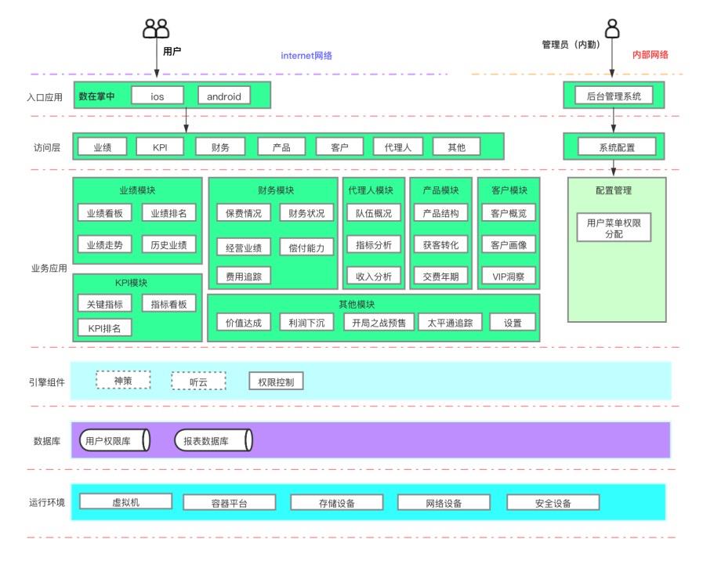The image size is (703, 564).
Task: Select the 用户菜单权限分配 box
Action: point(614,228)
